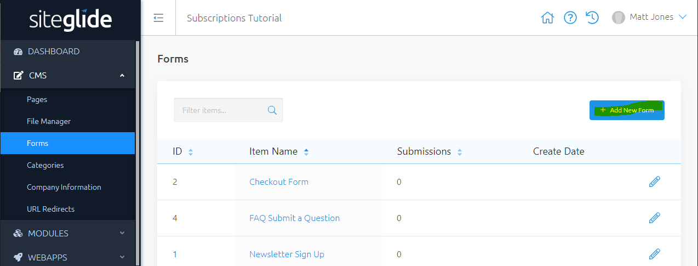698x266 pixels.
Task: Expand the MODULES menu section
Action: pos(122,233)
